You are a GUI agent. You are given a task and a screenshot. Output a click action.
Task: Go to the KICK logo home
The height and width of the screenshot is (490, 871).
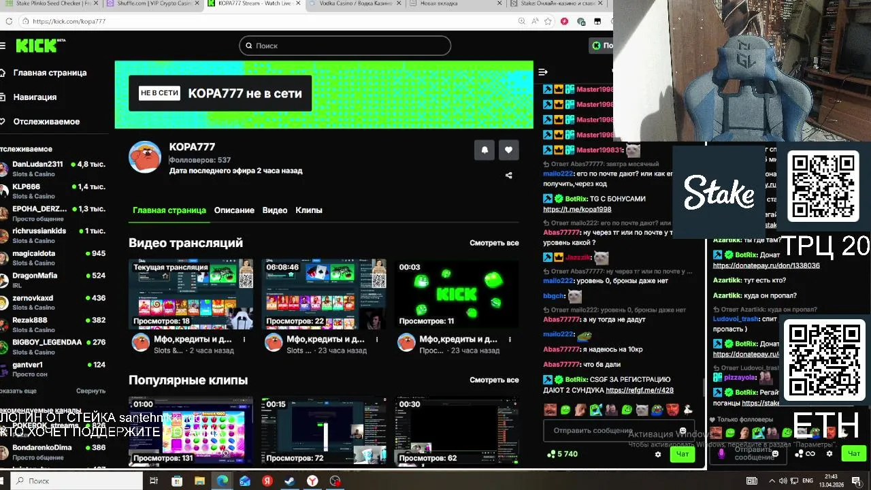(x=37, y=46)
